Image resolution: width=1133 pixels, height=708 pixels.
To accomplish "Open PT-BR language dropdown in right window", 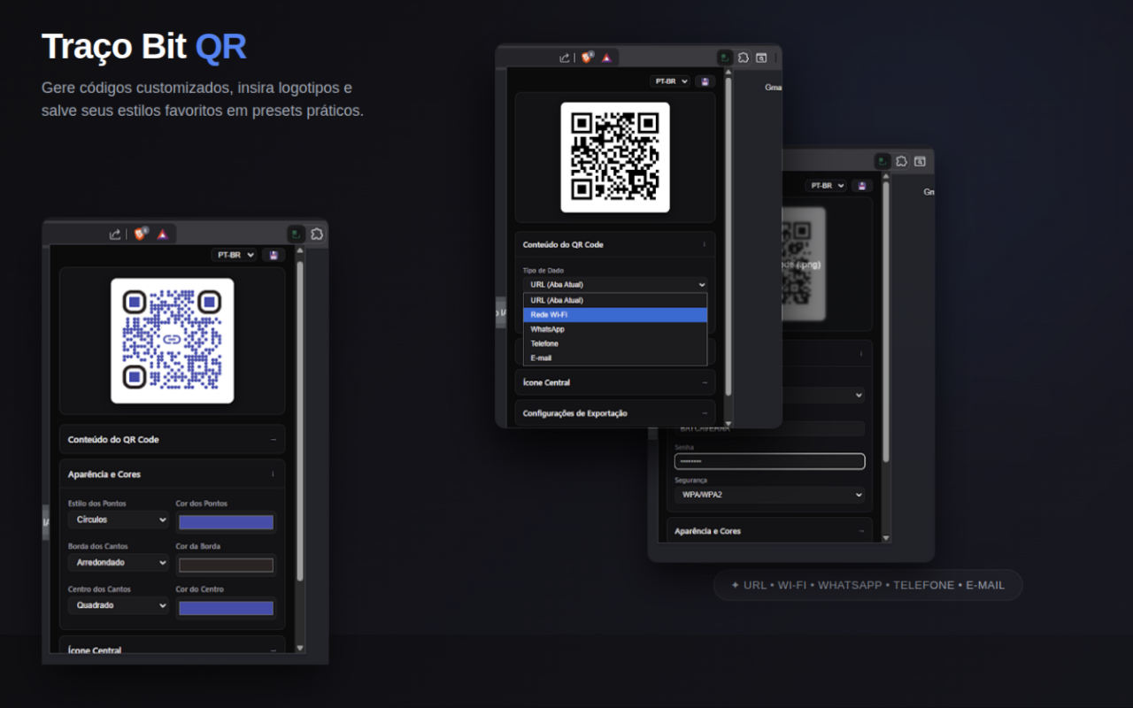I will coord(826,186).
